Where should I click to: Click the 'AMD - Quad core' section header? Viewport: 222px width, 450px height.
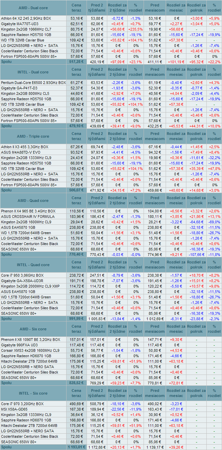pyautogui.click(x=33, y=201)
